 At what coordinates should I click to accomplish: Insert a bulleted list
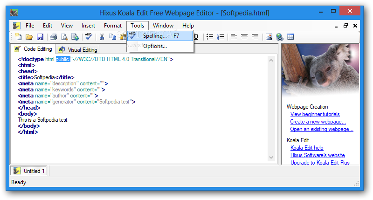click(209, 37)
